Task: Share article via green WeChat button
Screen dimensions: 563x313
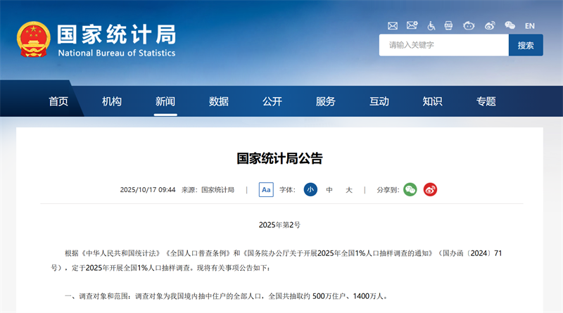Action: 410,190
